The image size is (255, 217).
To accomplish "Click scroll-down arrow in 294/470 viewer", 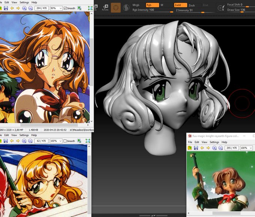I will (x=91, y=121).
